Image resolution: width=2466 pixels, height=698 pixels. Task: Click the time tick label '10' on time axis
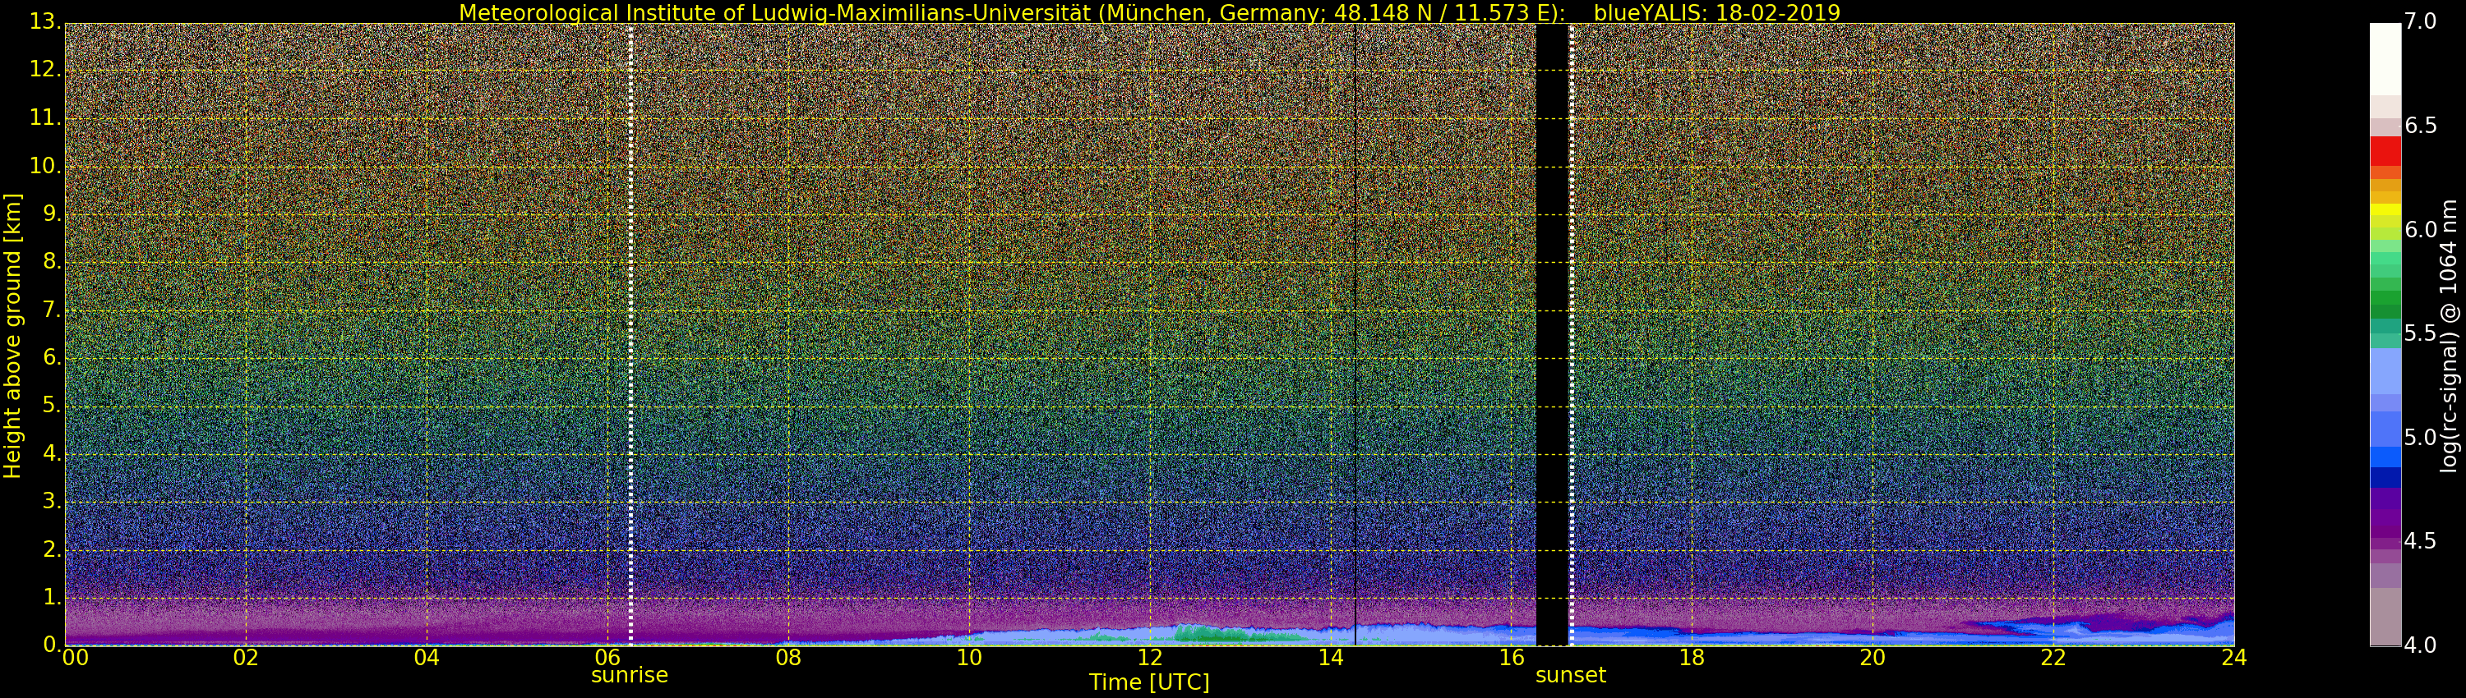click(x=969, y=657)
